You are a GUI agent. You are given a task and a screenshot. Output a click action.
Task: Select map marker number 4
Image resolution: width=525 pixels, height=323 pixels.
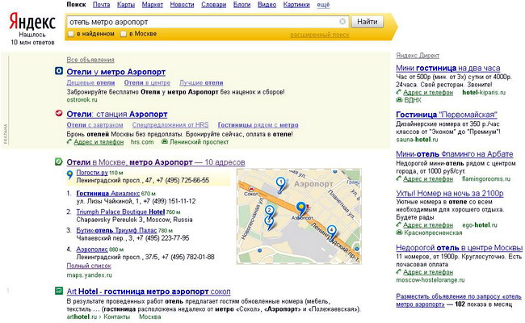coord(331,231)
